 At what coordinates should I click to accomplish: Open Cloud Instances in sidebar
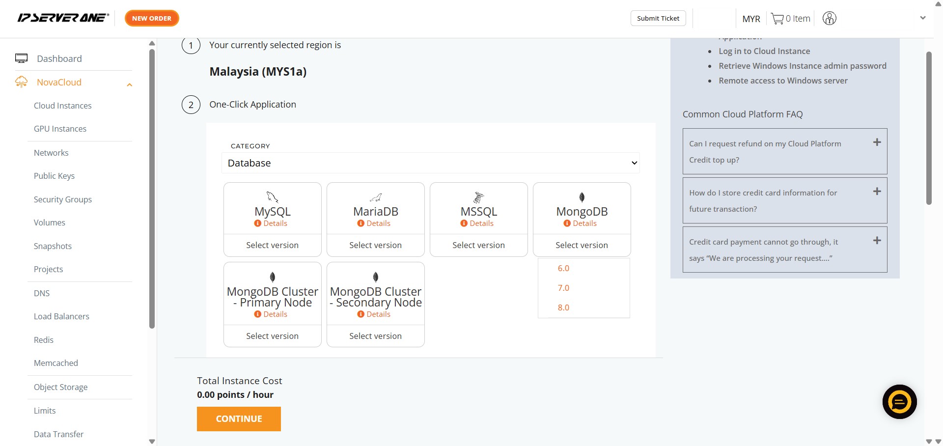62,106
